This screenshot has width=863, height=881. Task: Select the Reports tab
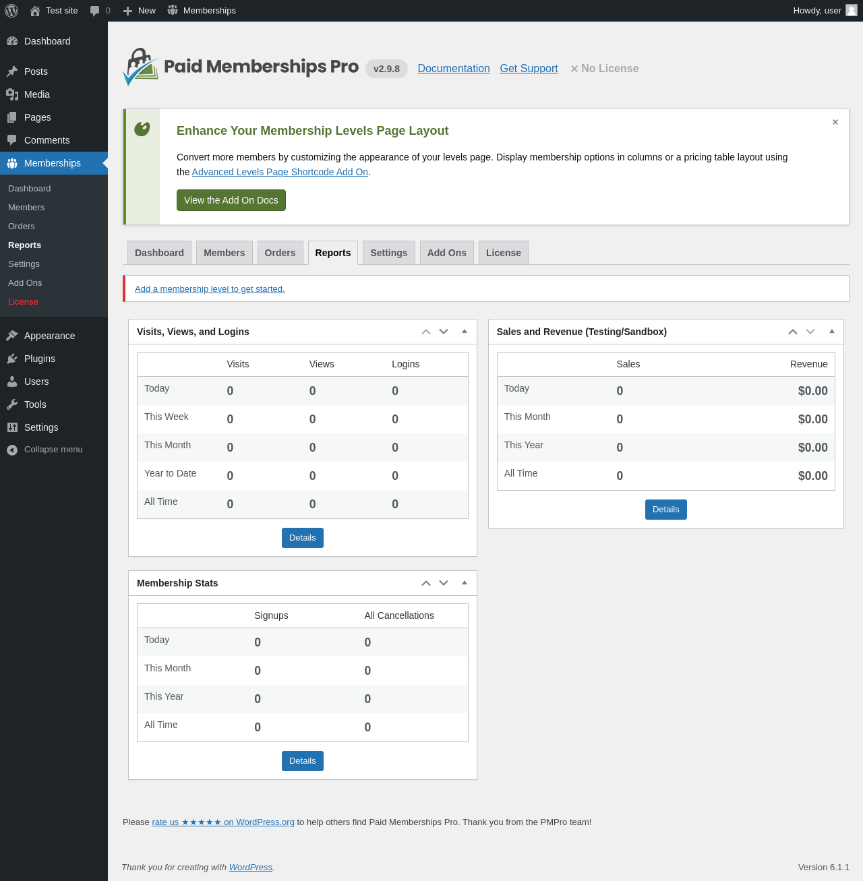(333, 253)
